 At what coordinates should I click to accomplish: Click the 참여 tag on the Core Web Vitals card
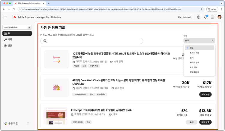click(91, 95)
